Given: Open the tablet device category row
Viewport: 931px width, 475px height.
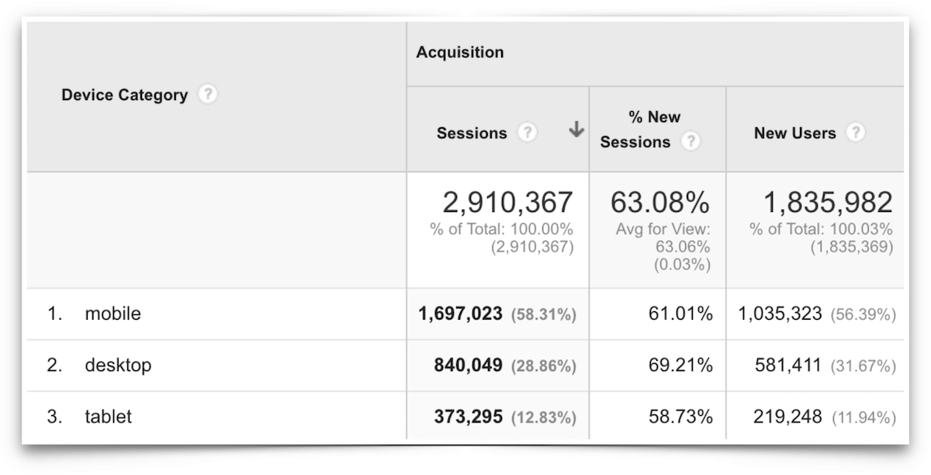Looking at the screenshot, I should [109, 417].
